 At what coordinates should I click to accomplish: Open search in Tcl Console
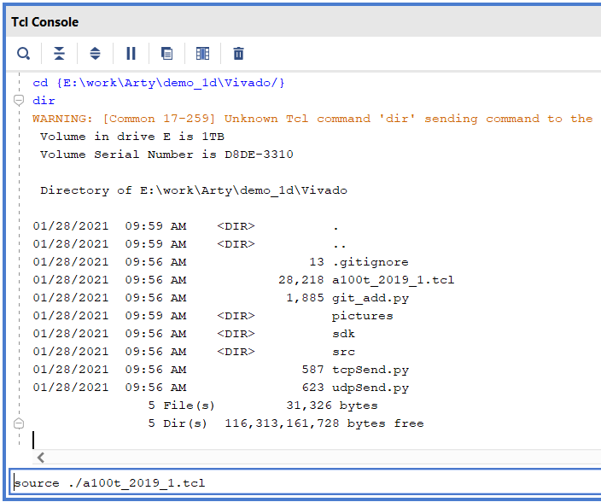[23, 53]
